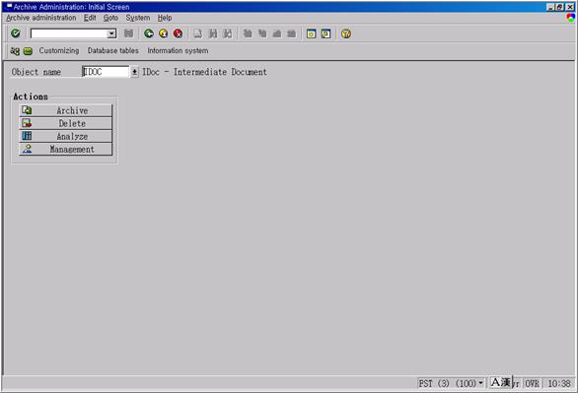578x393 pixels.
Task: Expand the status bar system info dropdown
Action: 480,383
